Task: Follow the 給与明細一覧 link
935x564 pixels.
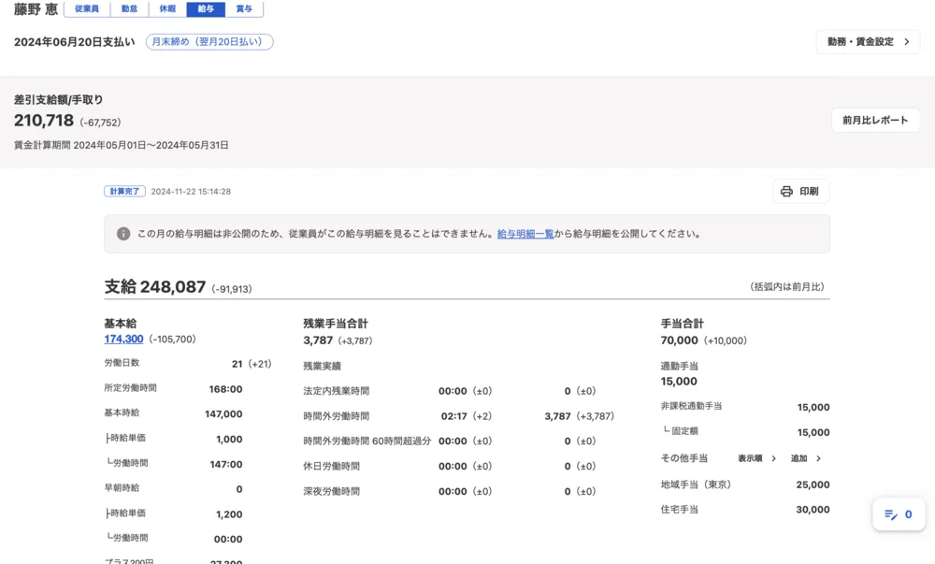Action: pyautogui.click(x=525, y=234)
